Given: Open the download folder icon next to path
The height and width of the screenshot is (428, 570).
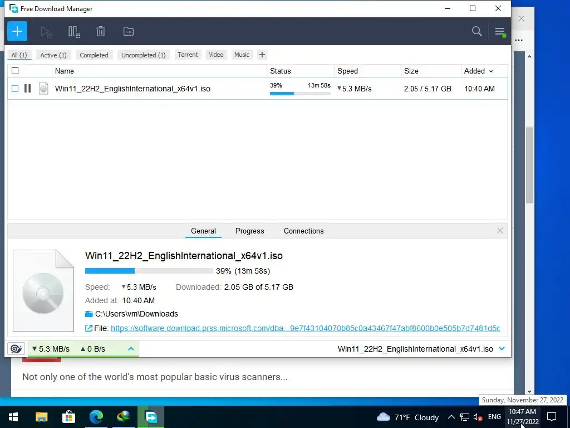Looking at the screenshot, I should pyautogui.click(x=89, y=314).
